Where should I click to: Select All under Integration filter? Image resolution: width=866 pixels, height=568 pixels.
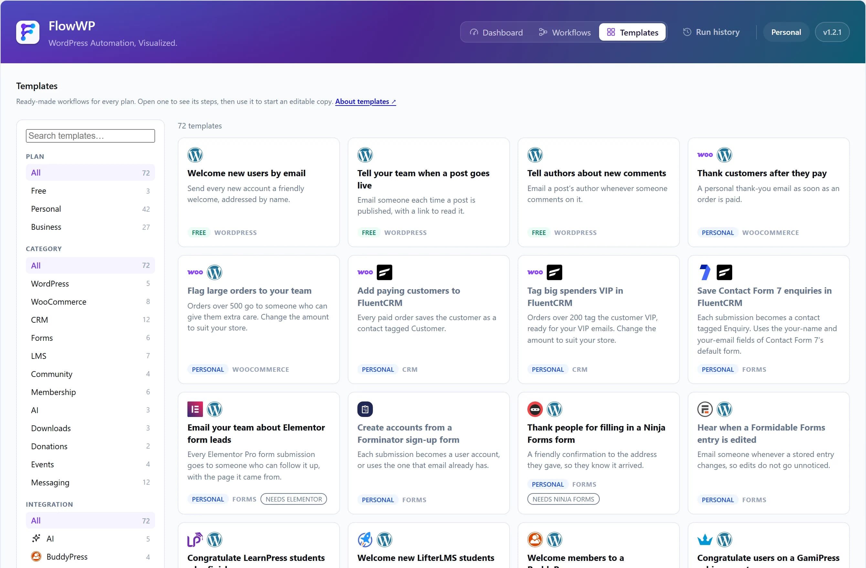click(90, 520)
